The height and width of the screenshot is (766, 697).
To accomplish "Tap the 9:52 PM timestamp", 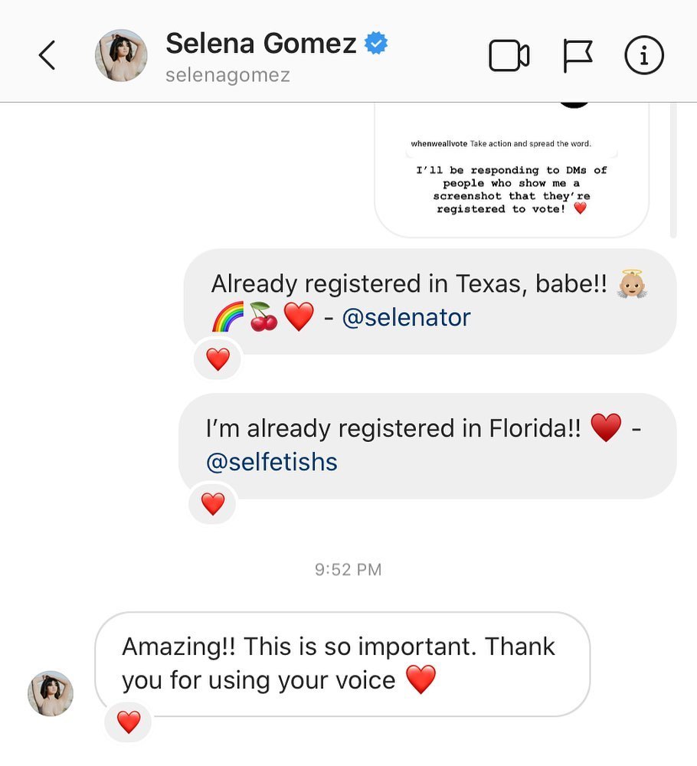I will pyautogui.click(x=348, y=570).
